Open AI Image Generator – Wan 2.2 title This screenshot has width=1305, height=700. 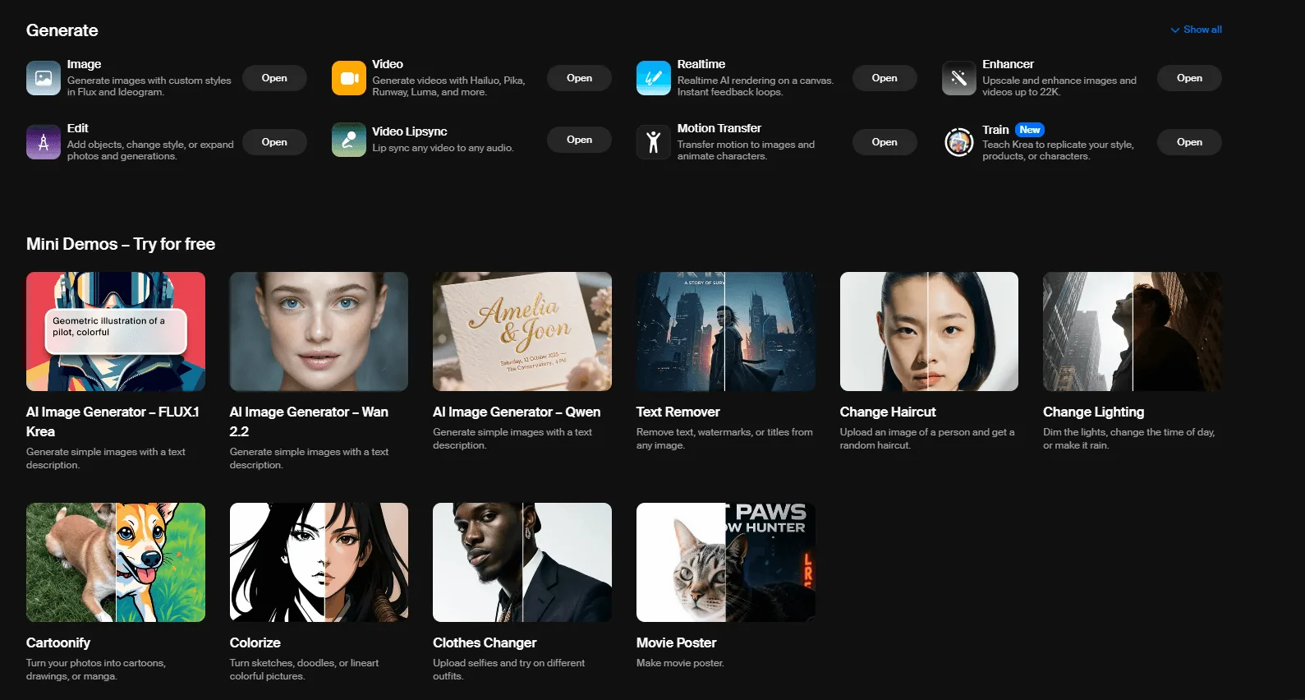(309, 421)
